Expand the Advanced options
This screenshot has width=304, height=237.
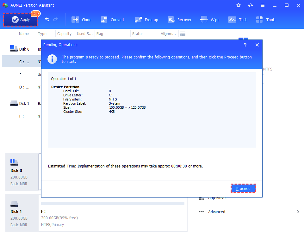(x=249, y=212)
